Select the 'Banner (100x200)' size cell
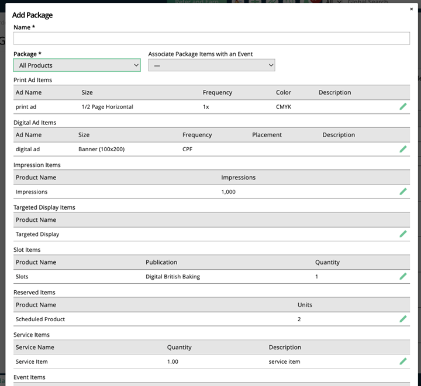The image size is (421, 386). (x=102, y=149)
